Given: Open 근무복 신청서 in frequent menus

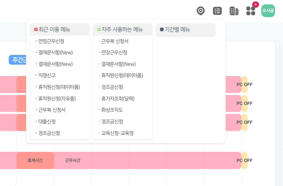Looking at the screenshot, I should pos(115,41).
